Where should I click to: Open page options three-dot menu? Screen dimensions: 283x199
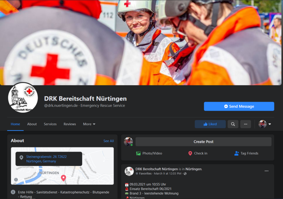pos(246,124)
